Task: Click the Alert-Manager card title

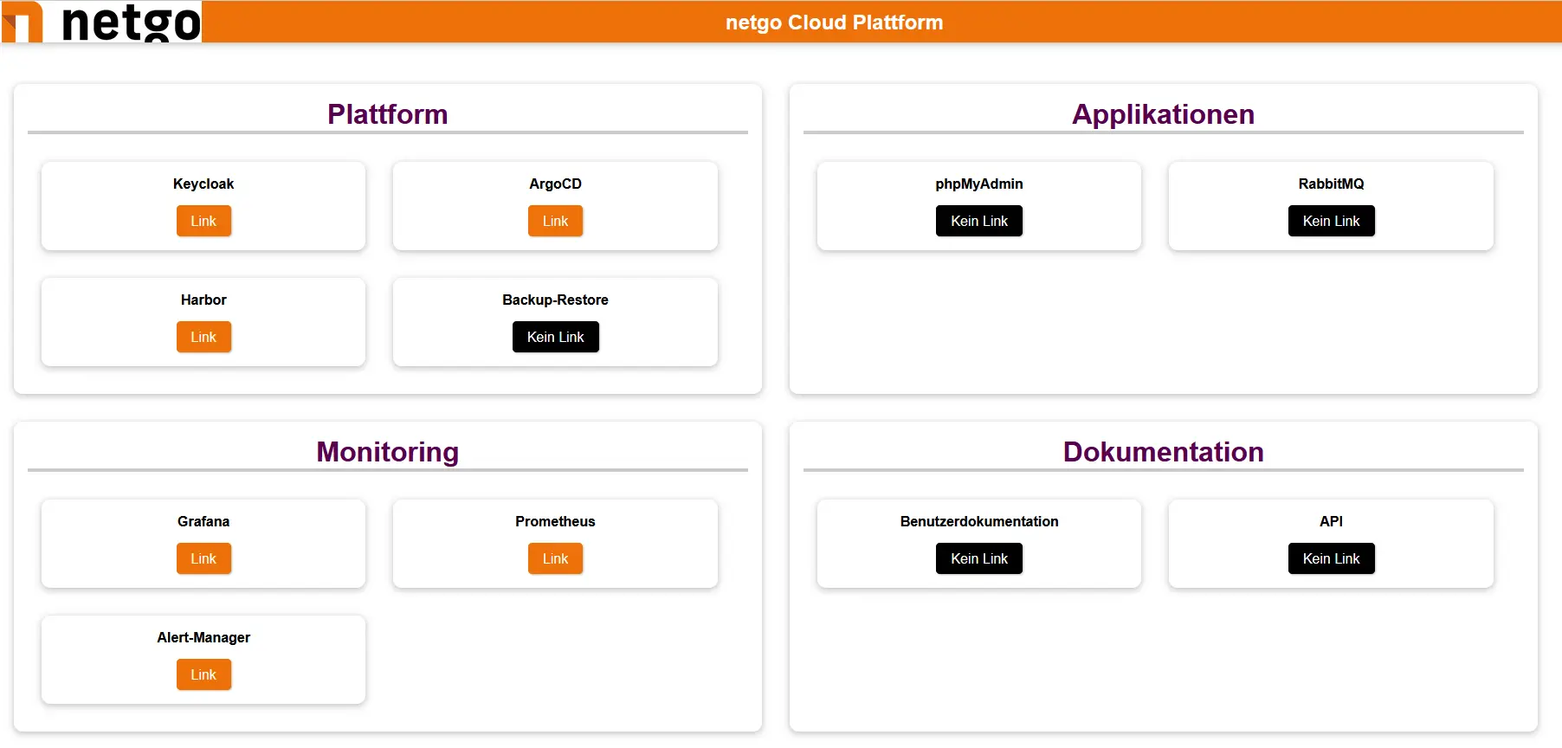Action: click(x=203, y=637)
